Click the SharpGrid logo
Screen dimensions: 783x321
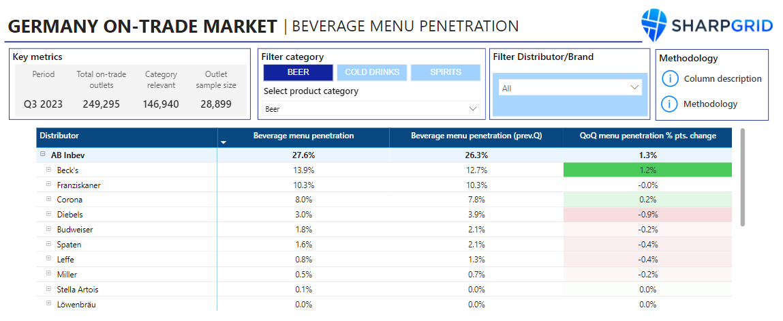(707, 25)
